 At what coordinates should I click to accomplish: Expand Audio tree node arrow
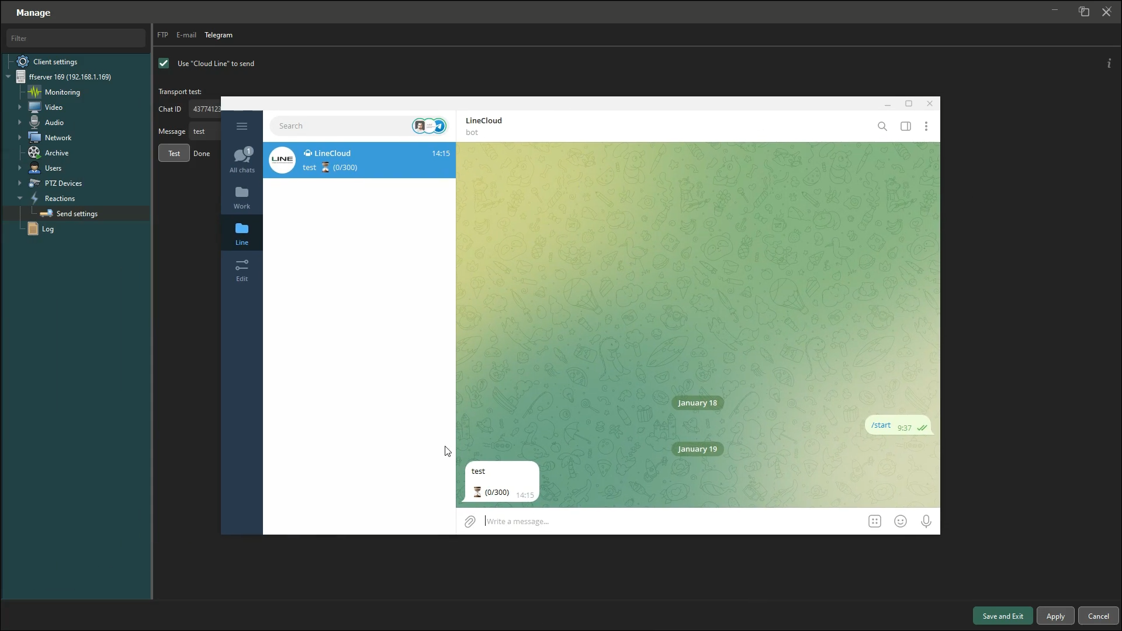20,122
